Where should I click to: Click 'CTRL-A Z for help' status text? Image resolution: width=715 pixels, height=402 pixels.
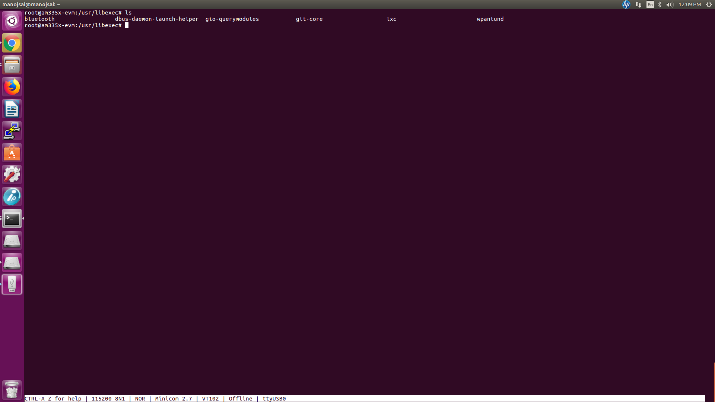click(x=53, y=399)
